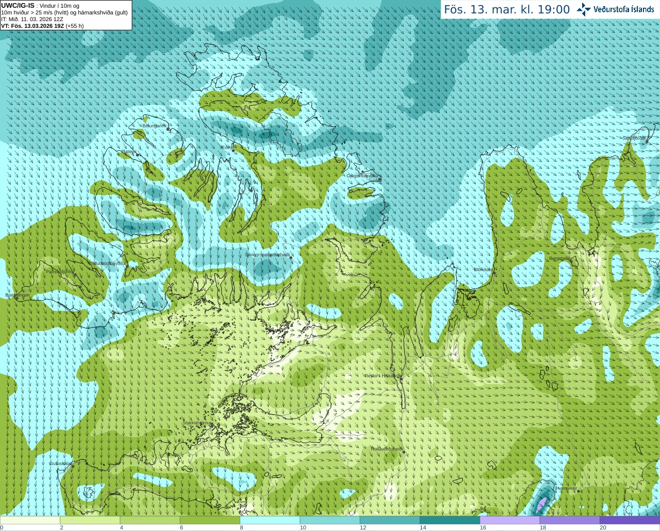Select the Bergstaðir station label
This screenshot has width=660, height=531.
(559, 258)
